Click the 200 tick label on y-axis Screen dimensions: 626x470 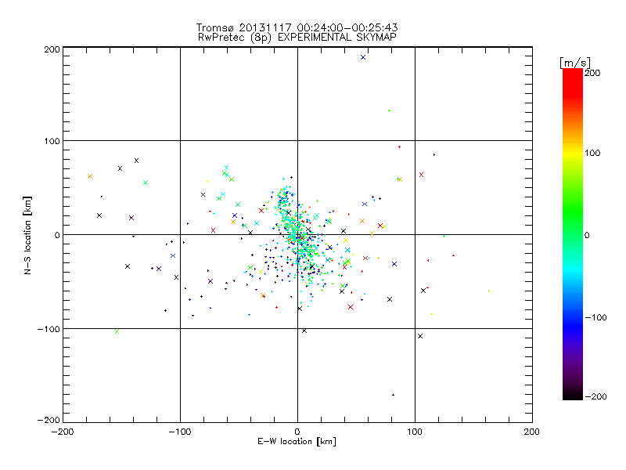pos(52,49)
